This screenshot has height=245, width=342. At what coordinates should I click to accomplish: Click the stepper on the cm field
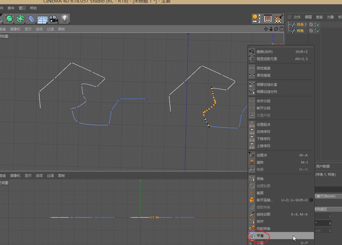[x=330, y=230]
